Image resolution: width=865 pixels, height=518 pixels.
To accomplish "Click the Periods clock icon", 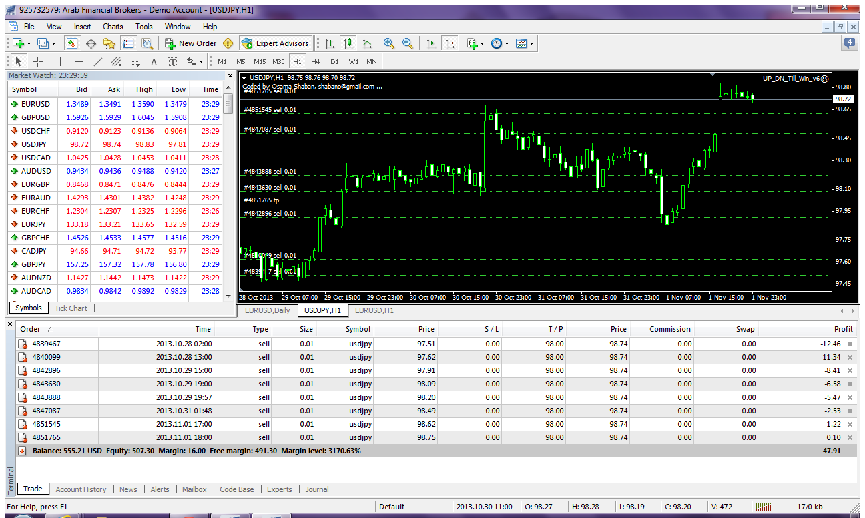I will point(497,43).
